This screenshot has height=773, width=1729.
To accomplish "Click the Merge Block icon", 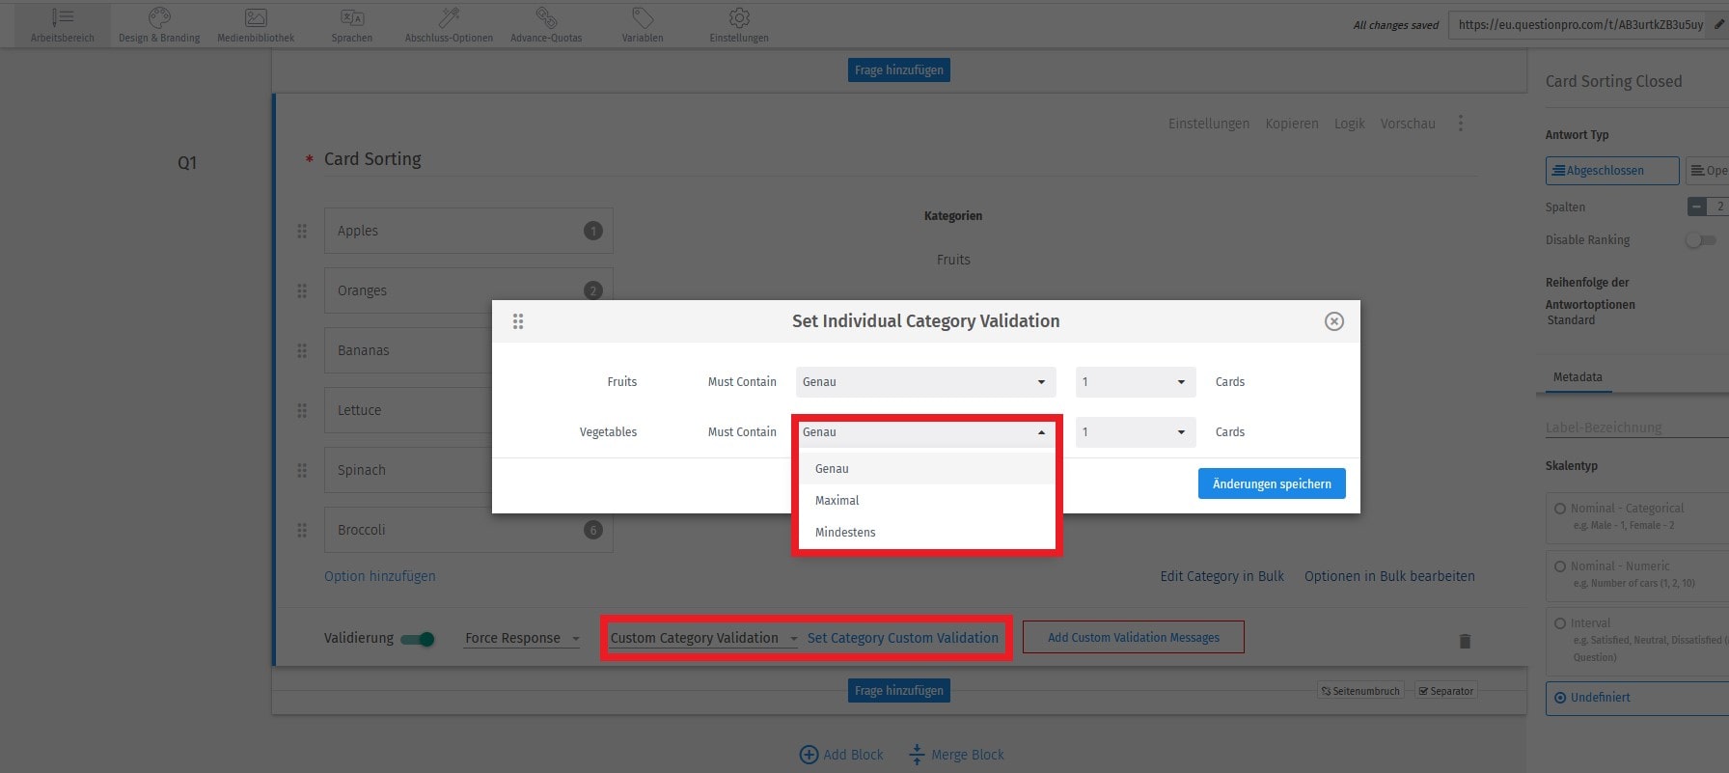I will 917,755.
